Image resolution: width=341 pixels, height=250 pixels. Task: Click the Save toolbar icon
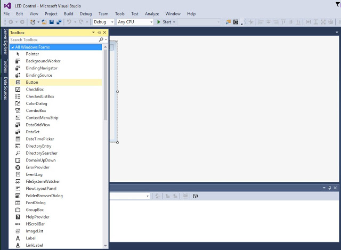[x=52, y=22]
